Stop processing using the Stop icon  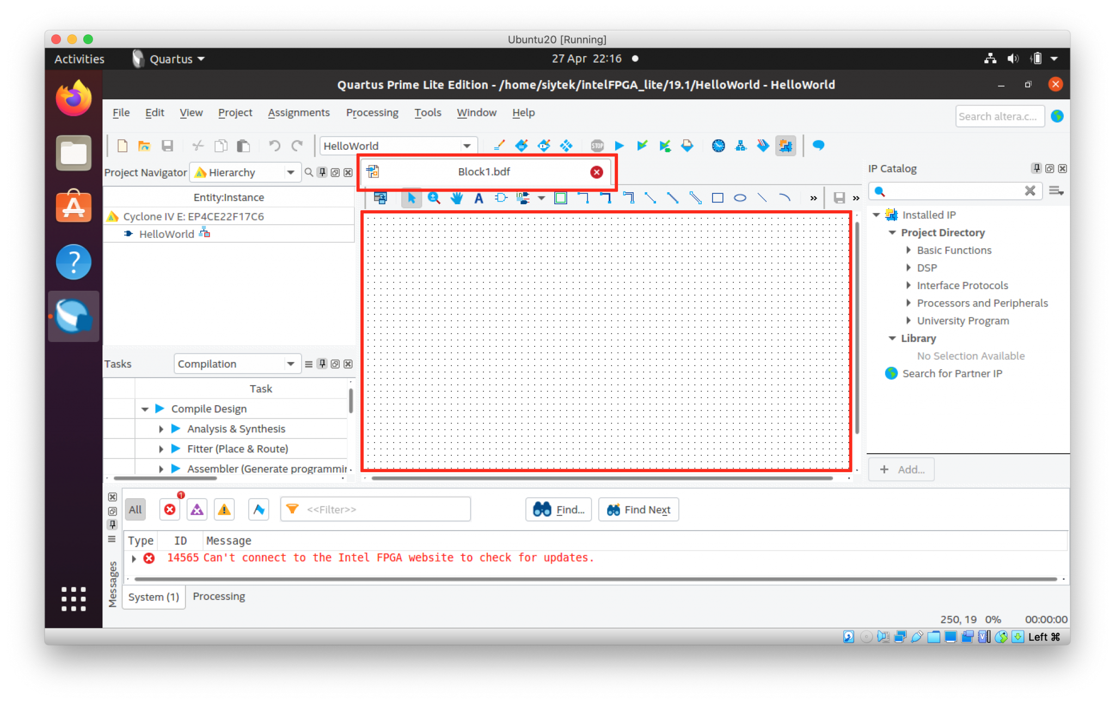(x=597, y=145)
